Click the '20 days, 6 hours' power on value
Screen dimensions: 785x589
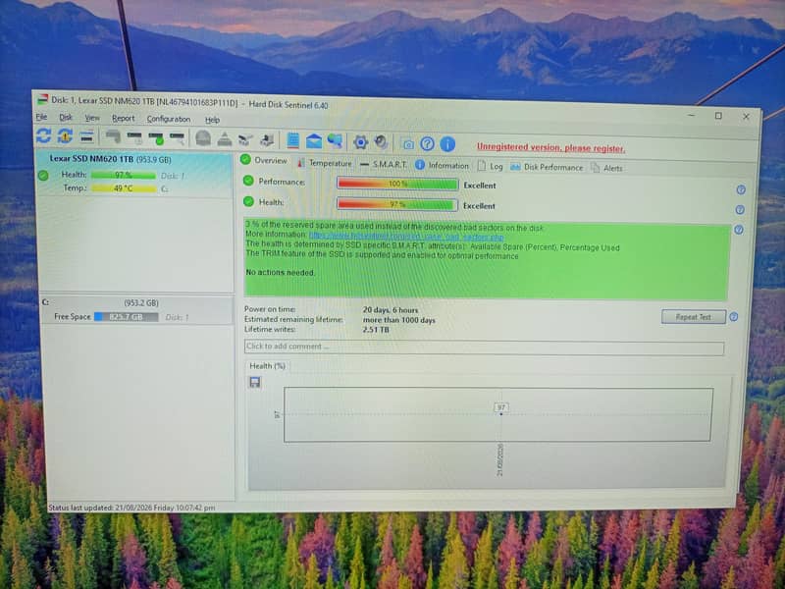391,310
